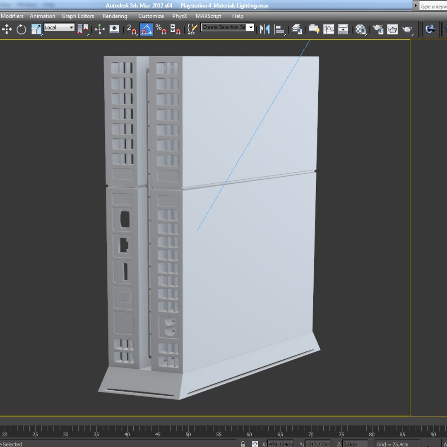This screenshot has width=447, height=447.
Task: Click the arrow left of the search field
Action: (416, 6)
